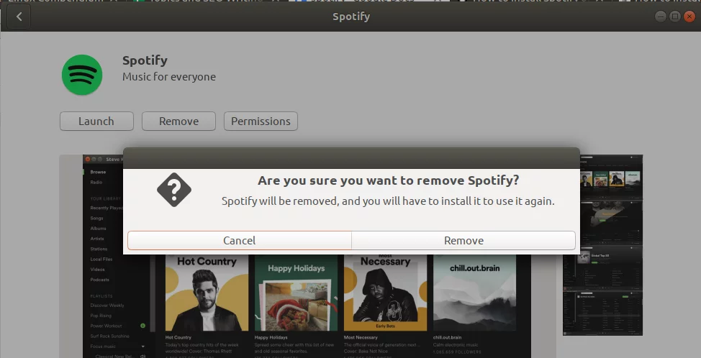Open the Permissions settings for Spotify
This screenshot has height=358, width=701.
point(261,121)
